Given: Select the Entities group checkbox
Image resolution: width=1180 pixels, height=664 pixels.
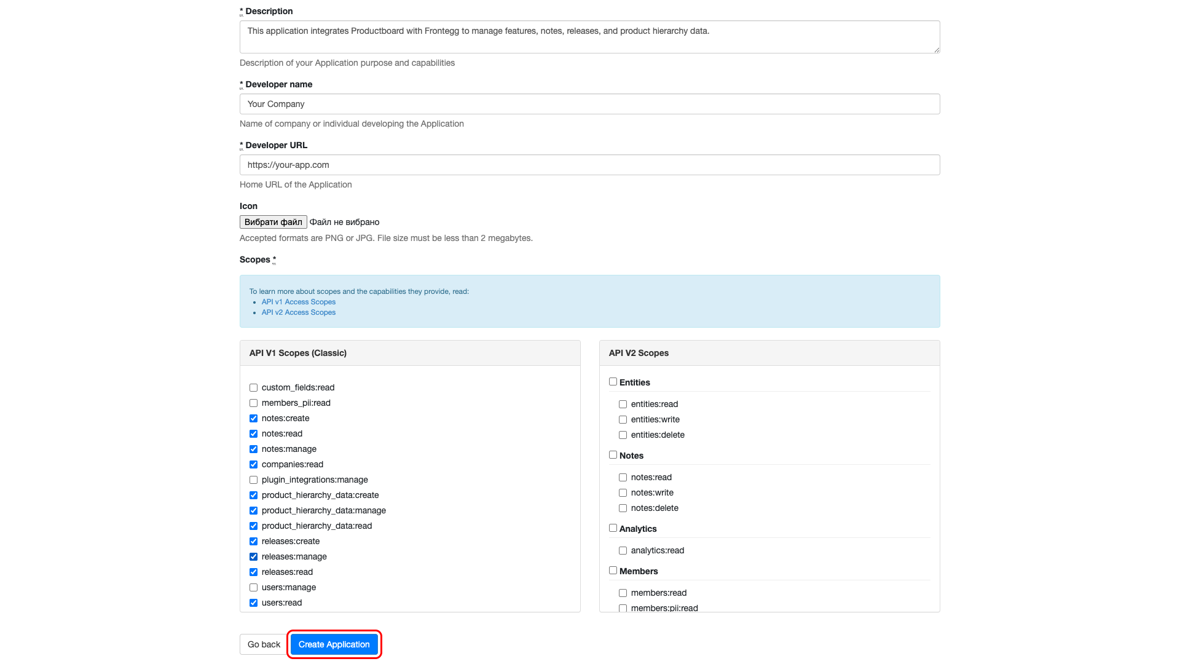Looking at the screenshot, I should coord(613,382).
